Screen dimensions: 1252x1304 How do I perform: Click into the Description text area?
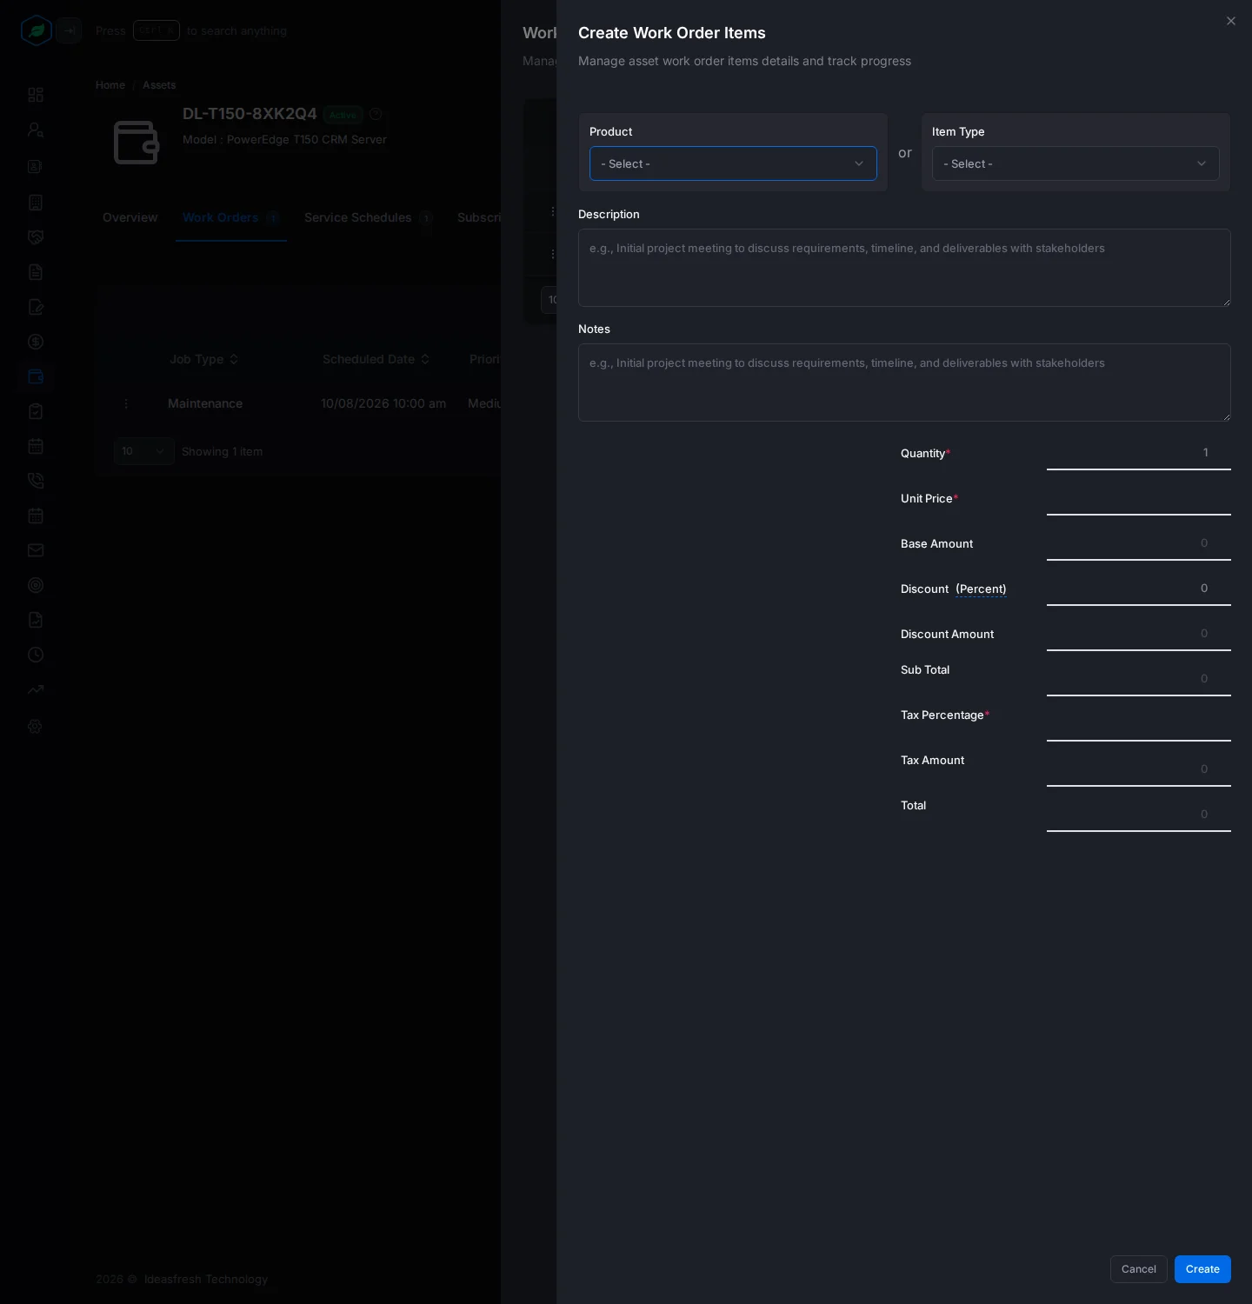(x=904, y=268)
